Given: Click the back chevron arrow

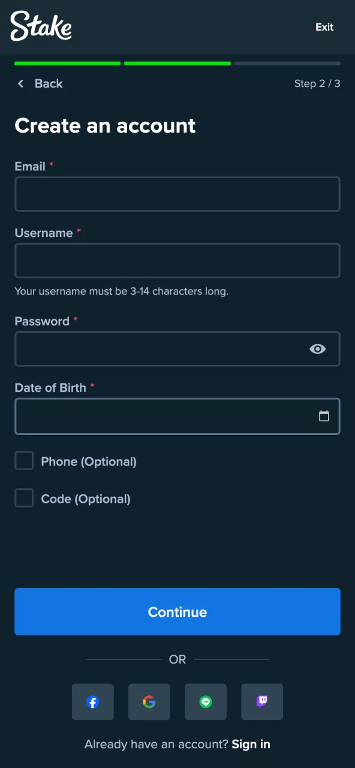Looking at the screenshot, I should (20, 83).
